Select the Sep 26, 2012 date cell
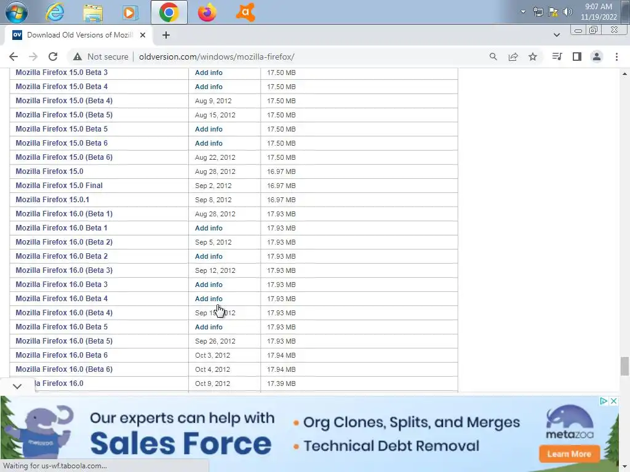This screenshot has width=630, height=472. pos(215,341)
